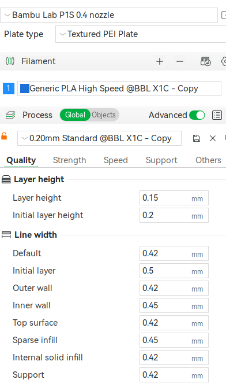Open the parameter comparison list icon
226x387 pixels.
[217, 115]
